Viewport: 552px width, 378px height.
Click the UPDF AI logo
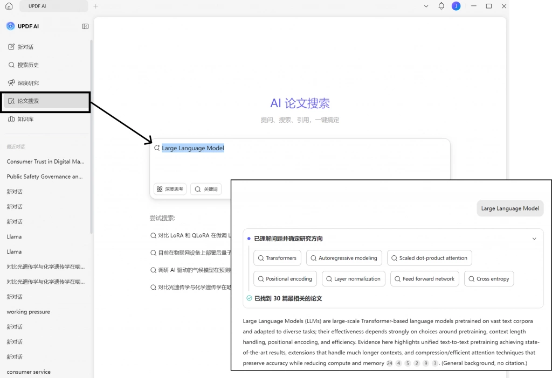(x=11, y=26)
